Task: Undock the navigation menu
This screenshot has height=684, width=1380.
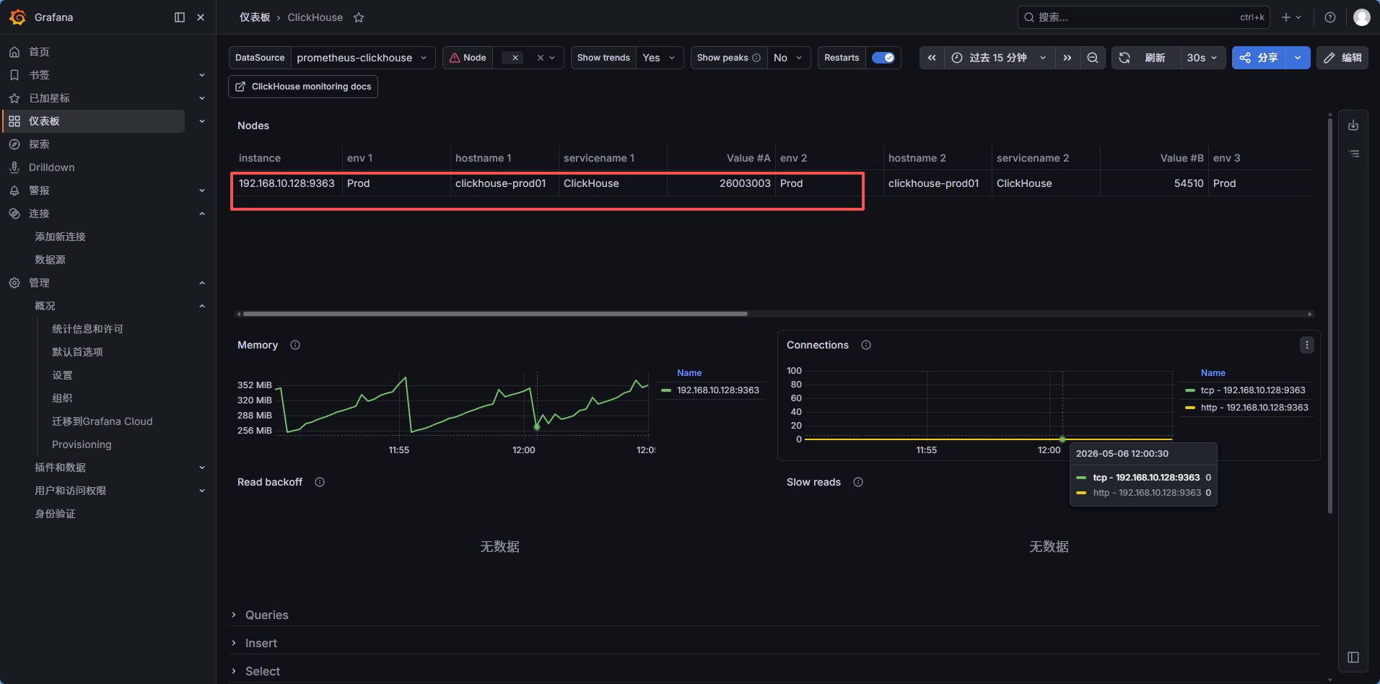Action: 180,17
